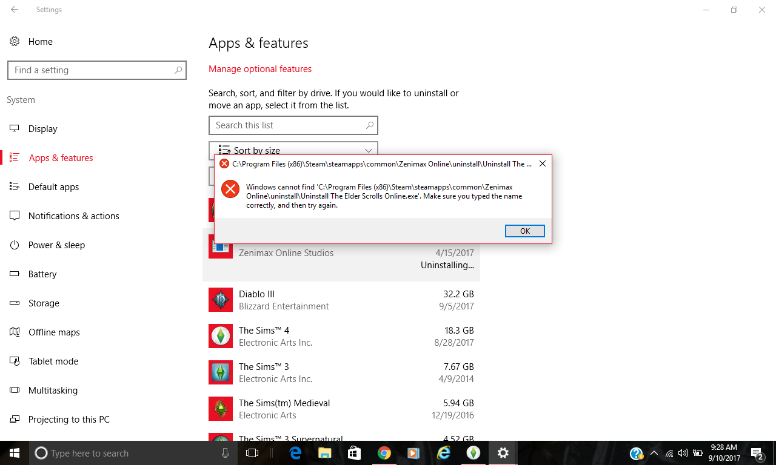Open Multitasking settings
This screenshot has height=465, width=776.
click(x=53, y=391)
